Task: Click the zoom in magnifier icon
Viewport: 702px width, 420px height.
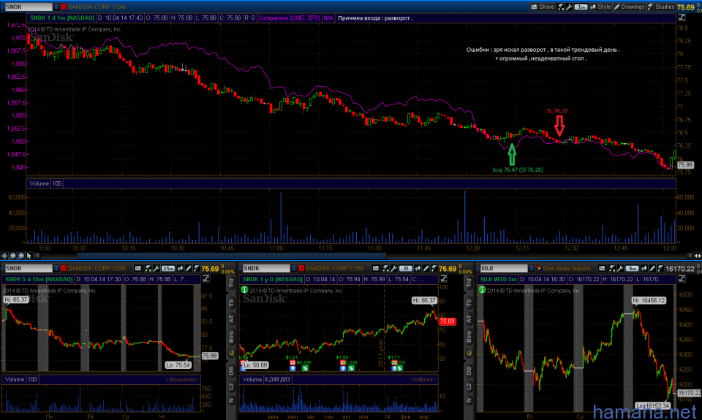Action: click(x=14, y=256)
